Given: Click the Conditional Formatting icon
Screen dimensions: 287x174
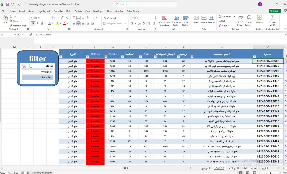Looking at the screenshot, I should point(164,18).
